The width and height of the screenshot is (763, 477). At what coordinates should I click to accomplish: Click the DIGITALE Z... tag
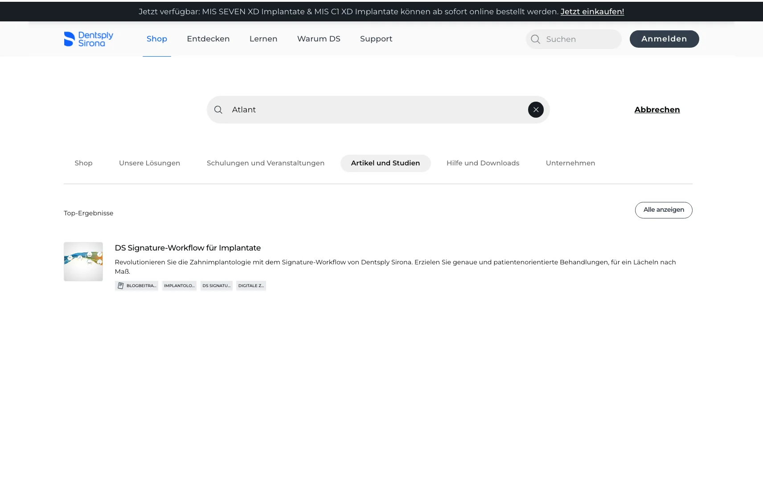pos(251,286)
